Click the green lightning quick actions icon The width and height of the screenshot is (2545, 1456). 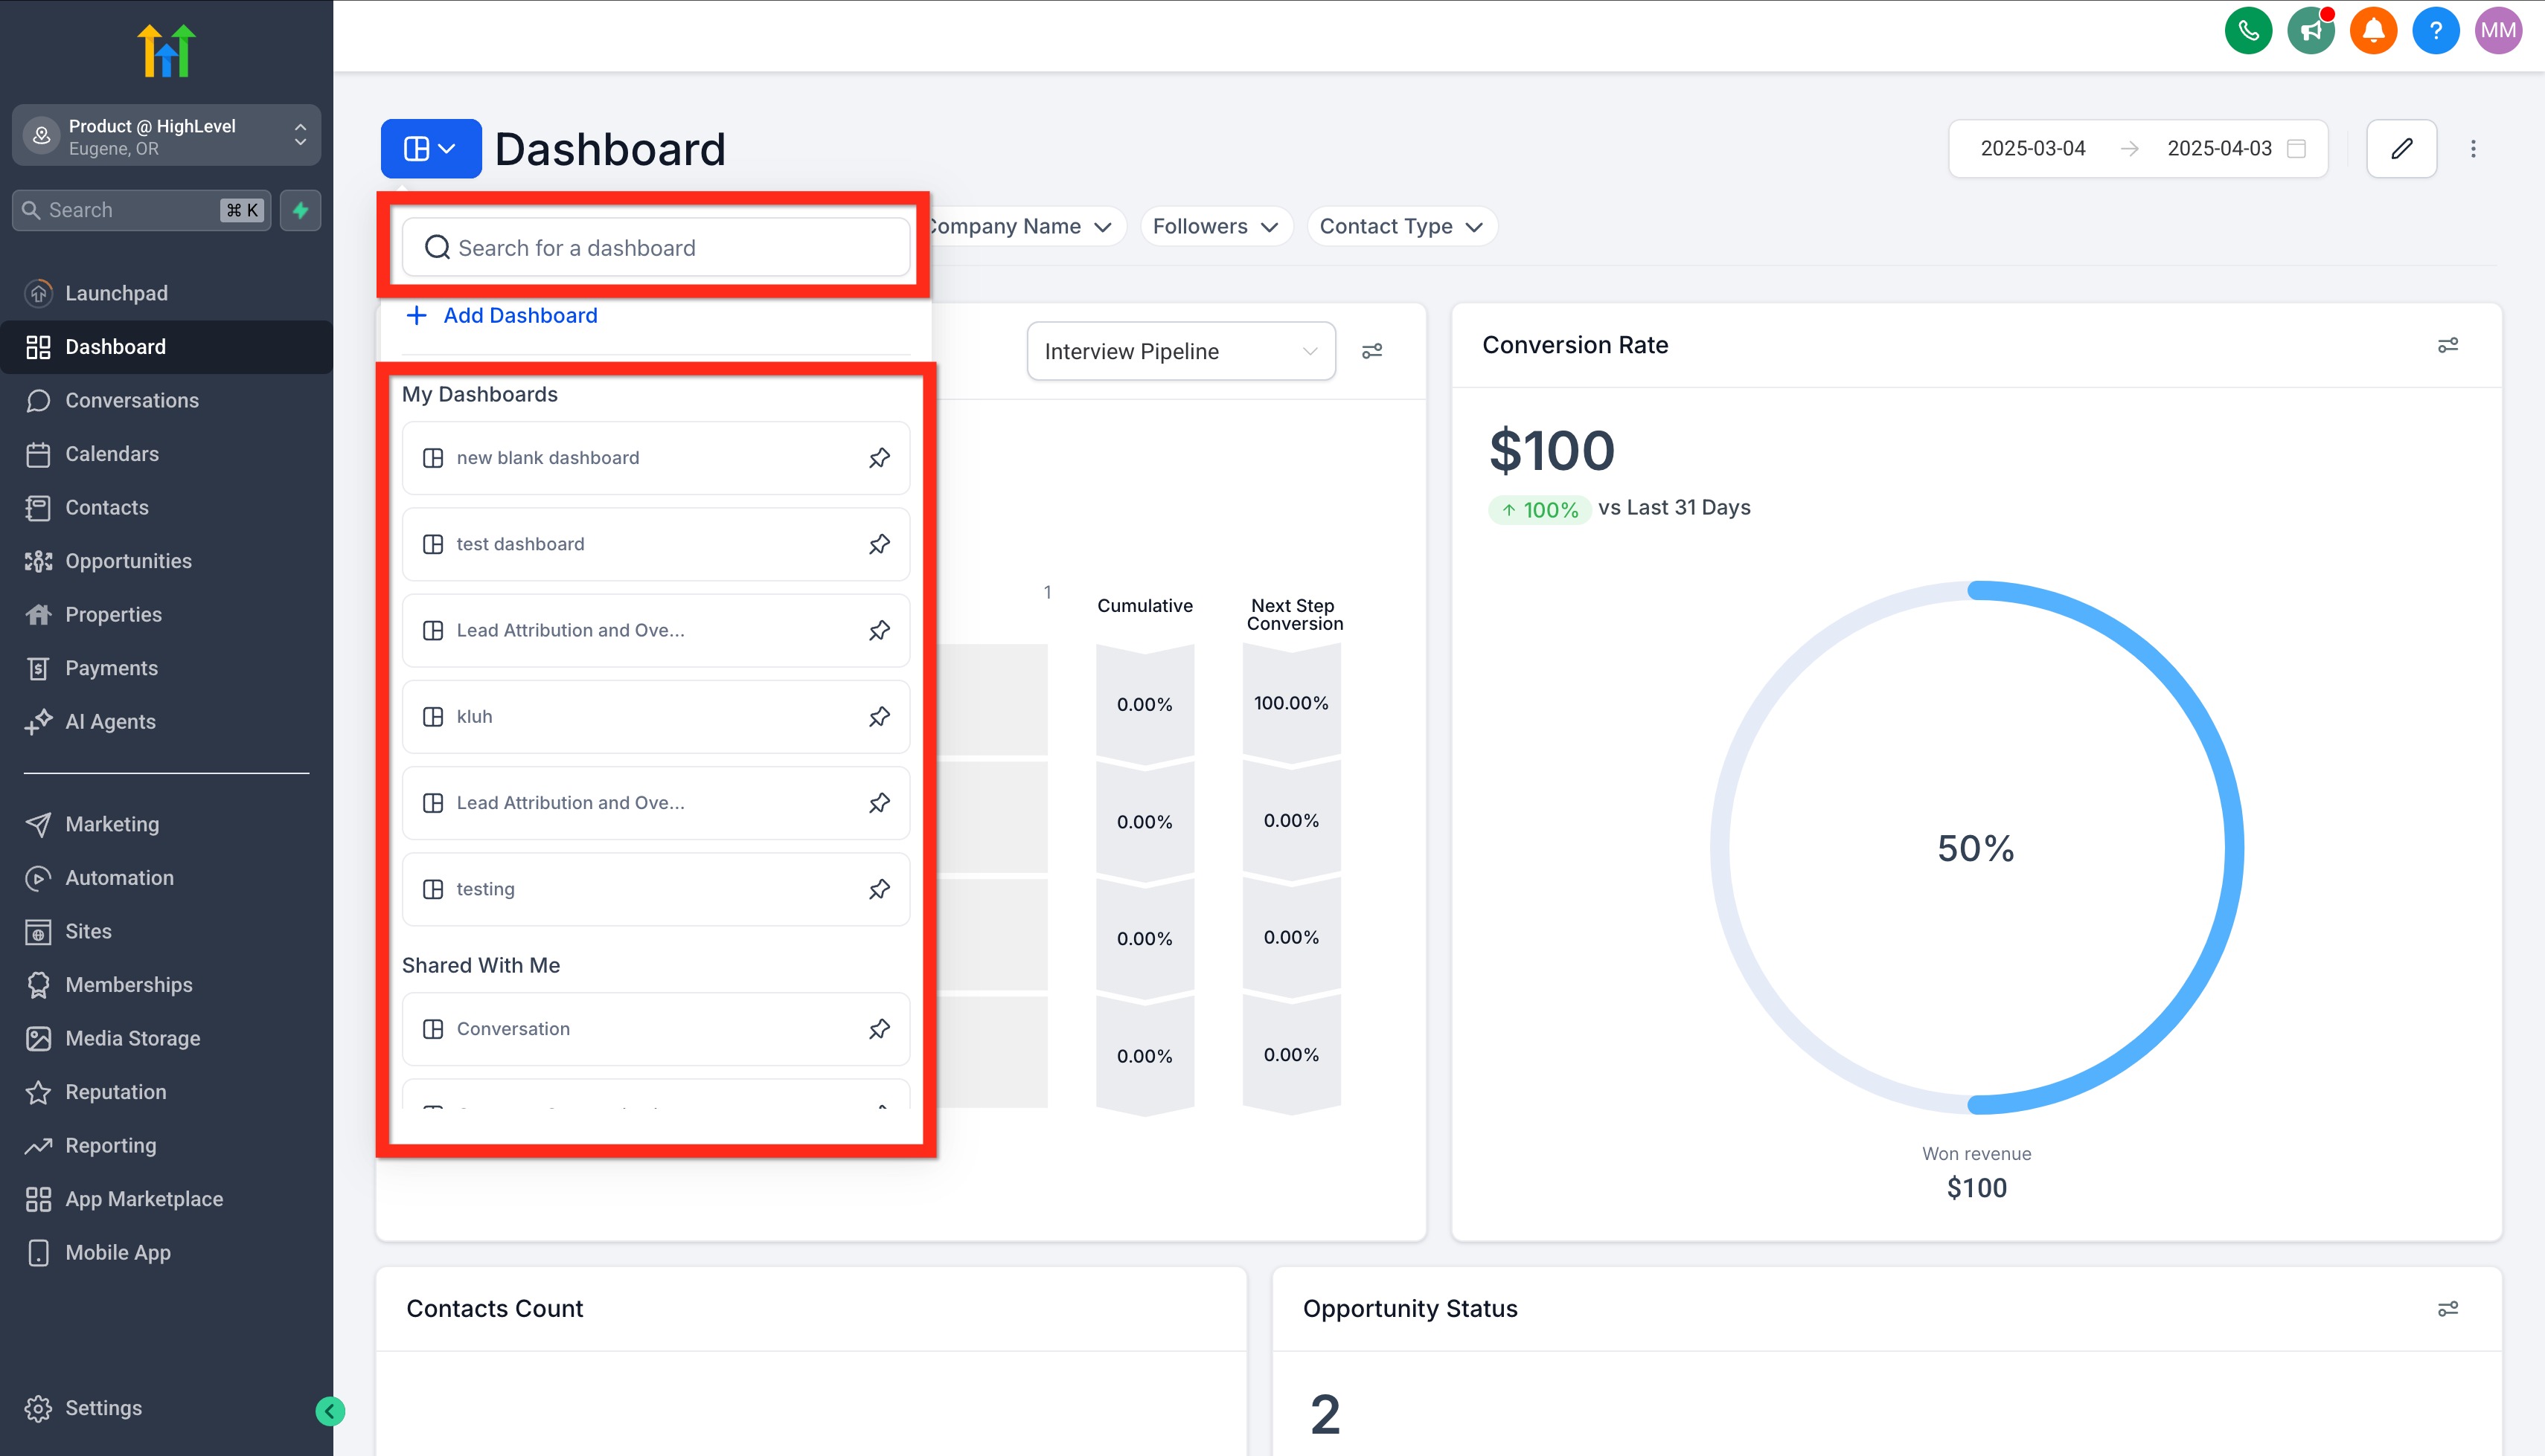(300, 210)
